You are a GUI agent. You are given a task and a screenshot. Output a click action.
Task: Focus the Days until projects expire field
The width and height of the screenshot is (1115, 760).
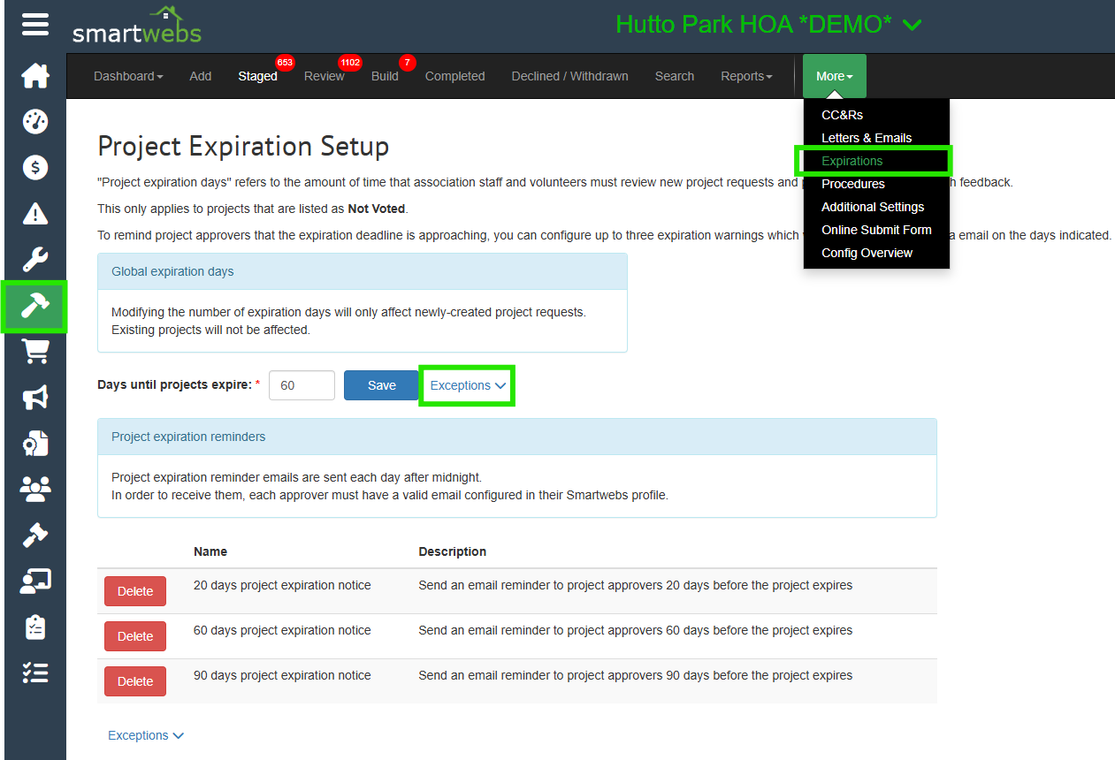pos(302,385)
